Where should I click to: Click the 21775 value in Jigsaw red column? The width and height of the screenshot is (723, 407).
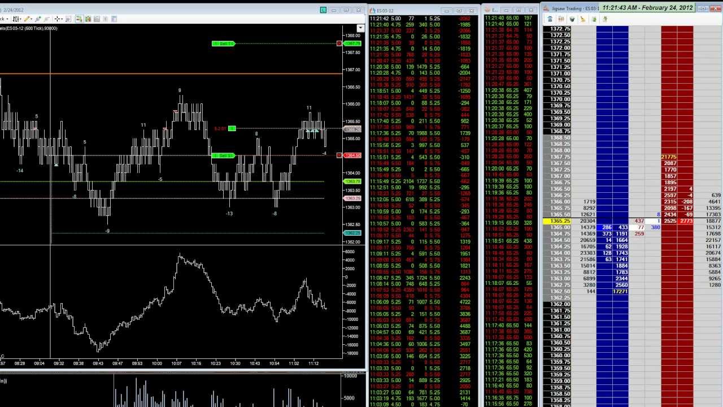669,157
